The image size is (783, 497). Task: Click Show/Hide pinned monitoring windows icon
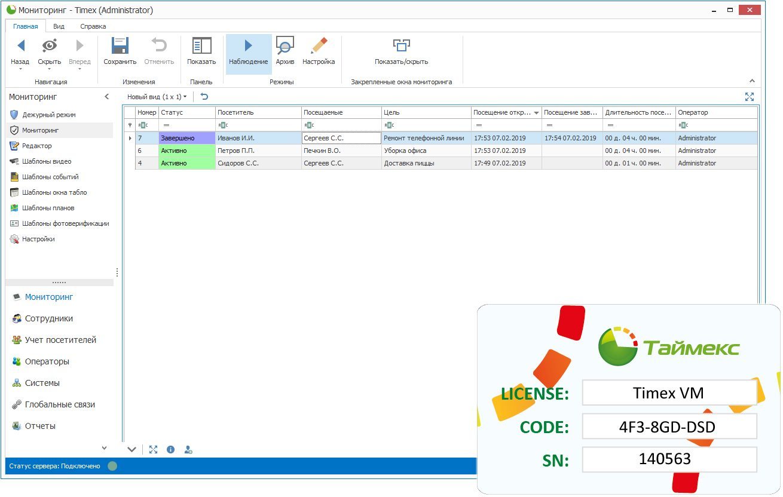401,47
